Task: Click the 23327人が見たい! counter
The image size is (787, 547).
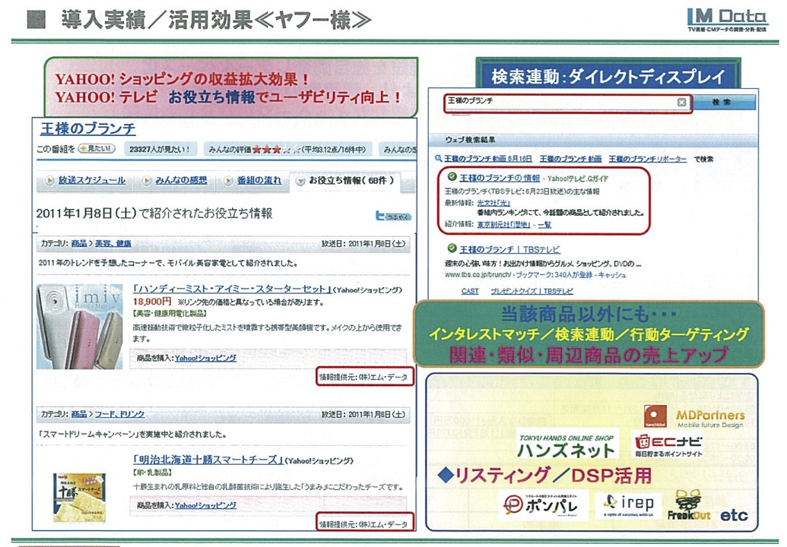Action: click(x=160, y=150)
